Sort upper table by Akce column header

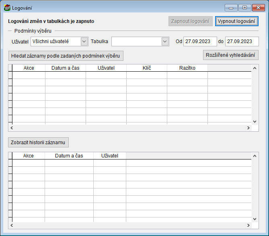click(x=29, y=68)
